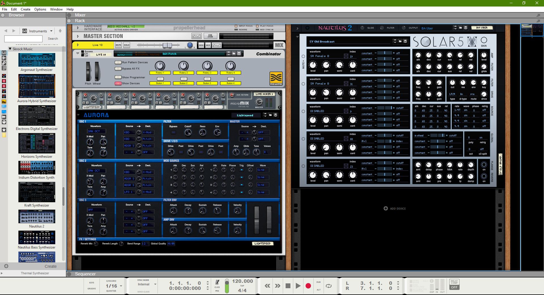Image resolution: width=544 pixels, height=295 pixels.
Task: Open the Instruments location dropdown
Action: (x=51, y=31)
